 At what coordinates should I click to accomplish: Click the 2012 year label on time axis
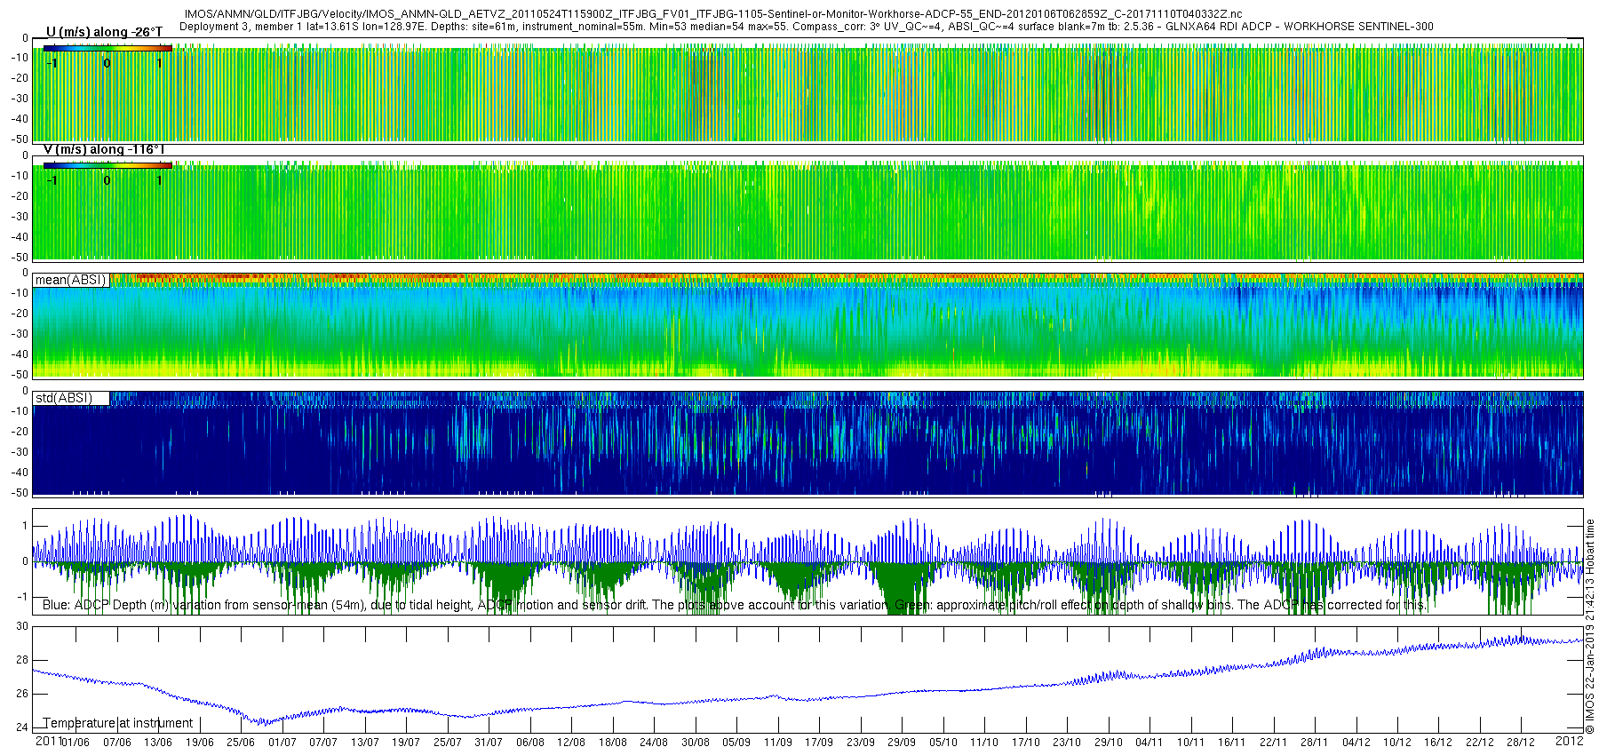coord(1570,741)
